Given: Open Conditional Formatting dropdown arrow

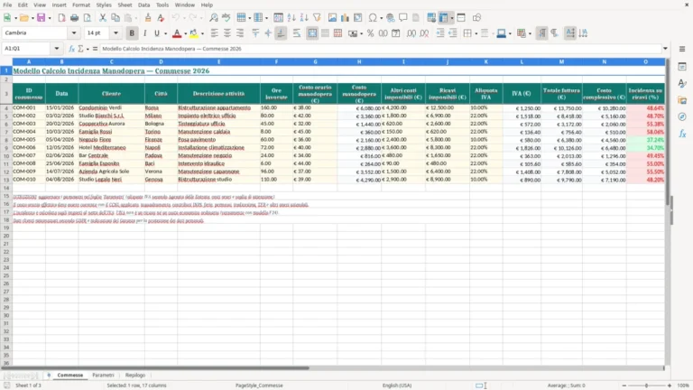Looking at the screenshot, I should click(x=530, y=33).
